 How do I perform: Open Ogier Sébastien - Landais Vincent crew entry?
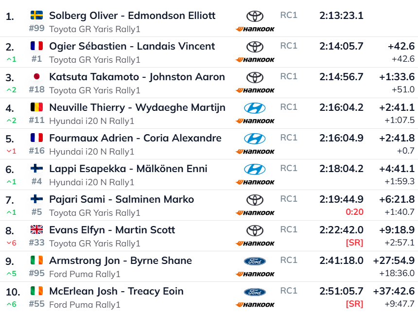tap(132, 46)
